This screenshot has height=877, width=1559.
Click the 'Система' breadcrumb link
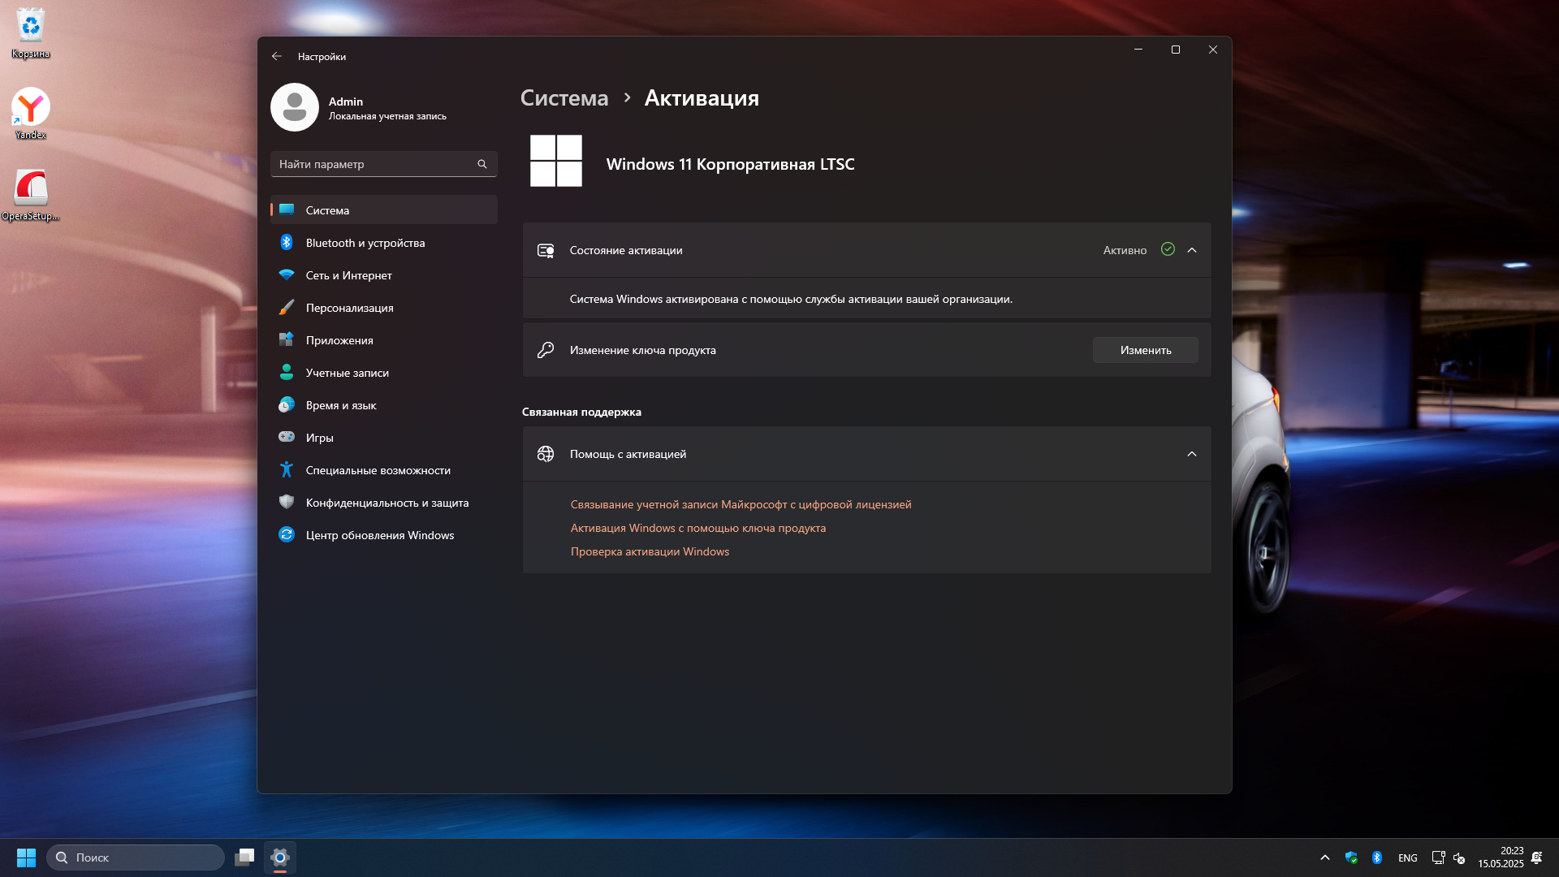(x=564, y=98)
